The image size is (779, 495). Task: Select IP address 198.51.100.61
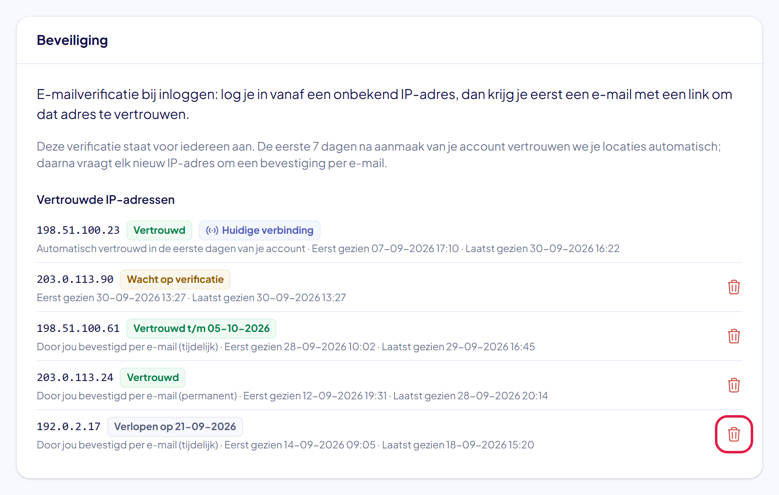click(x=78, y=329)
